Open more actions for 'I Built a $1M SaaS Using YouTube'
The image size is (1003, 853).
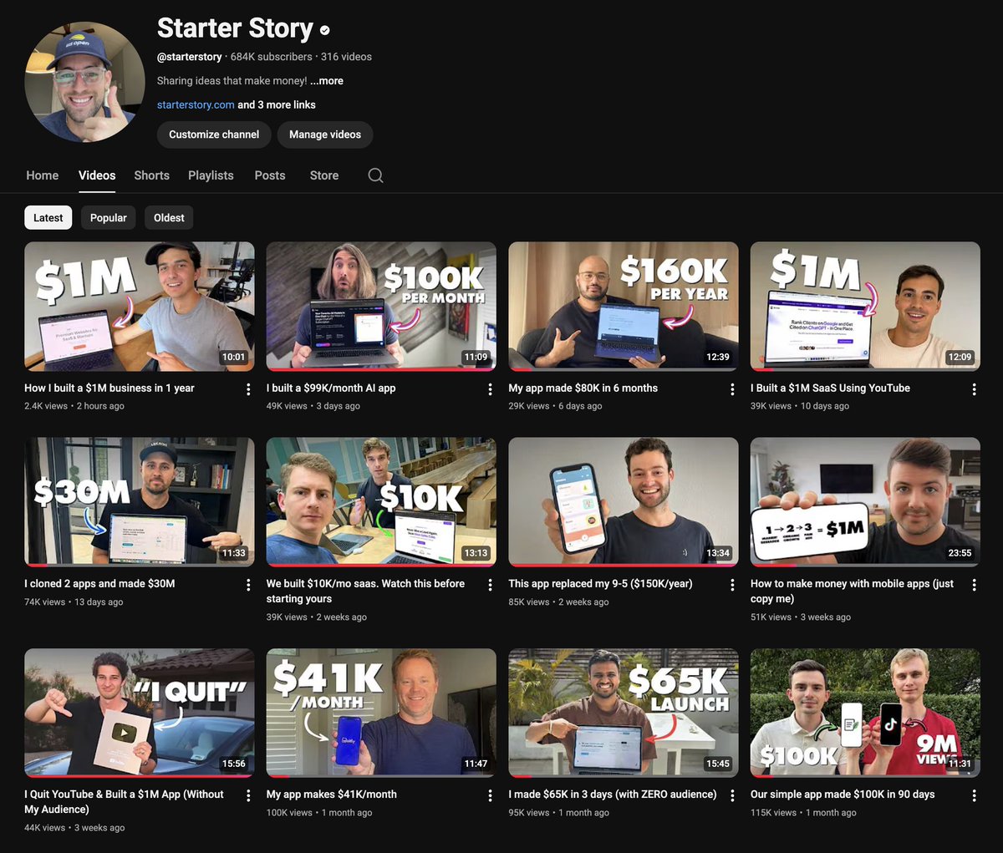[974, 389]
